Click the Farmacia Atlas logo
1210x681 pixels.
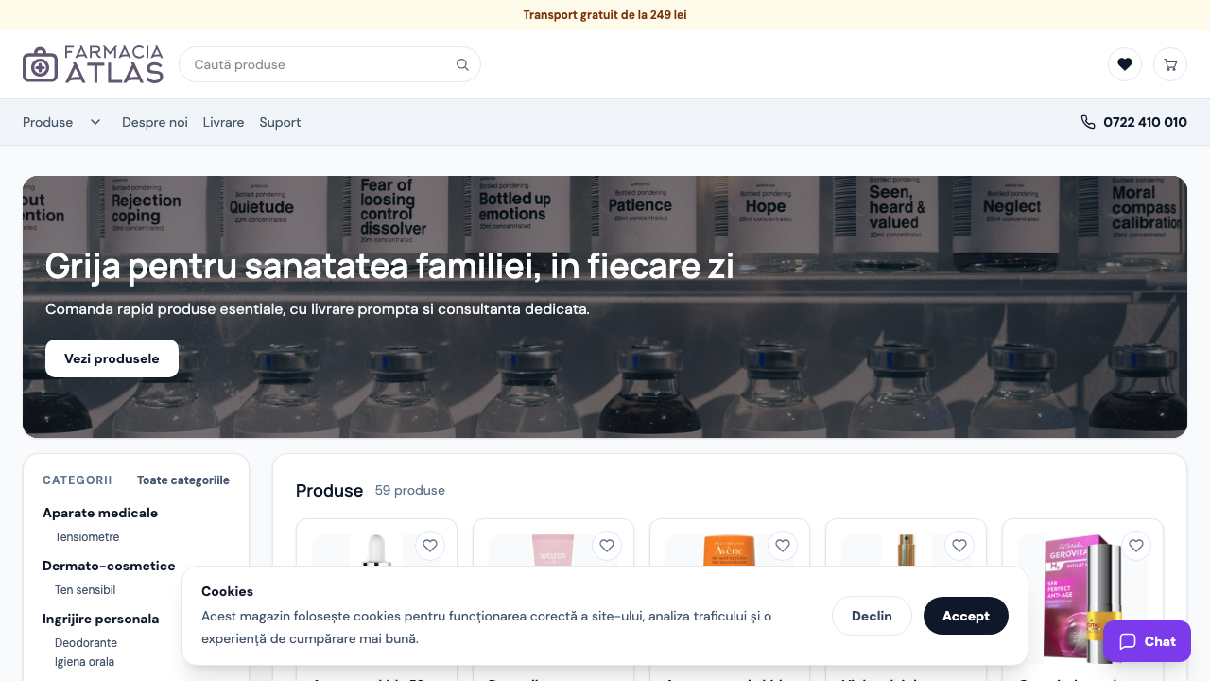pos(92,63)
